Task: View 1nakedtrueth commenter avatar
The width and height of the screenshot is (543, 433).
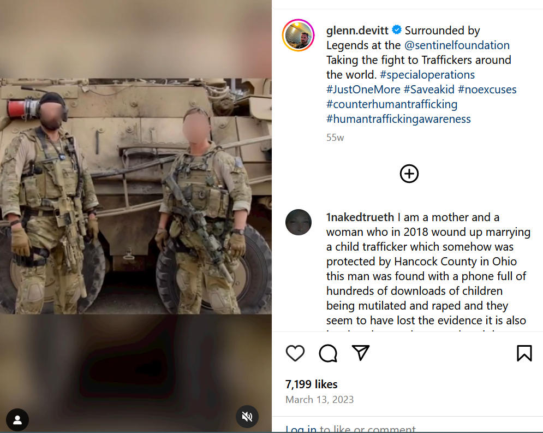Action: pos(298,222)
